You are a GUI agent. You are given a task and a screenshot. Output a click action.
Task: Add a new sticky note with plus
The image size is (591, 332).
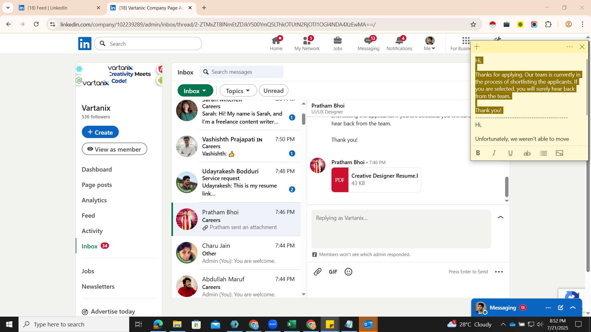(x=477, y=47)
